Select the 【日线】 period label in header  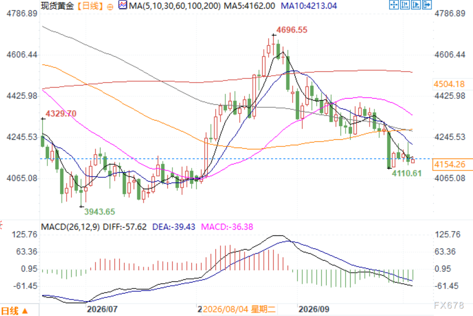90,6
